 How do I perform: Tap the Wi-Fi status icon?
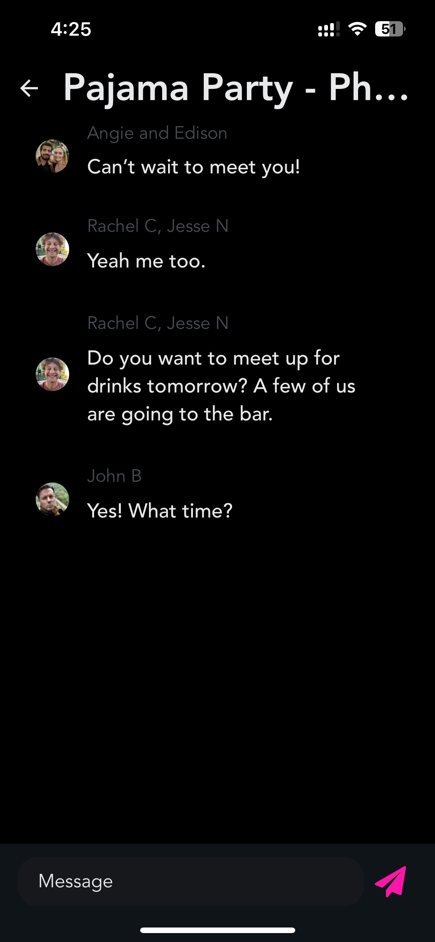tap(357, 29)
